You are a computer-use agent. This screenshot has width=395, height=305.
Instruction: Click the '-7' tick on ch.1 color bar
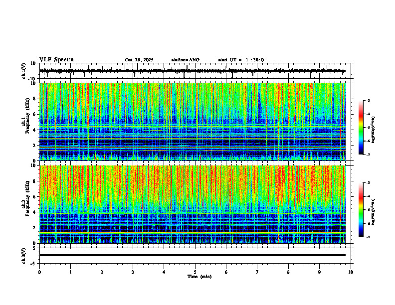(x=368, y=154)
